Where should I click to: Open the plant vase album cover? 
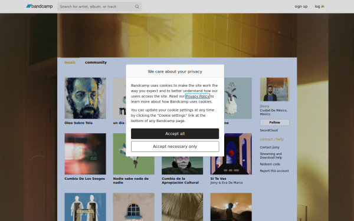pos(238,98)
